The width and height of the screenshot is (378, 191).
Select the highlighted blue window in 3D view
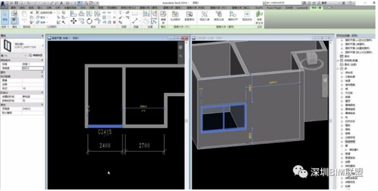tap(223, 117)
